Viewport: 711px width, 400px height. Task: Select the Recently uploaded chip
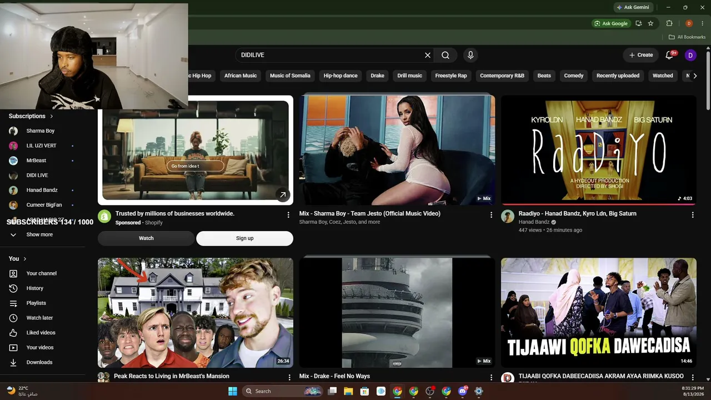[618, 76]
